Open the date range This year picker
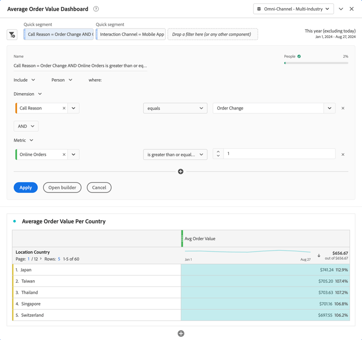The height and width of the screenshot is (340, 362). coord(330,34)
